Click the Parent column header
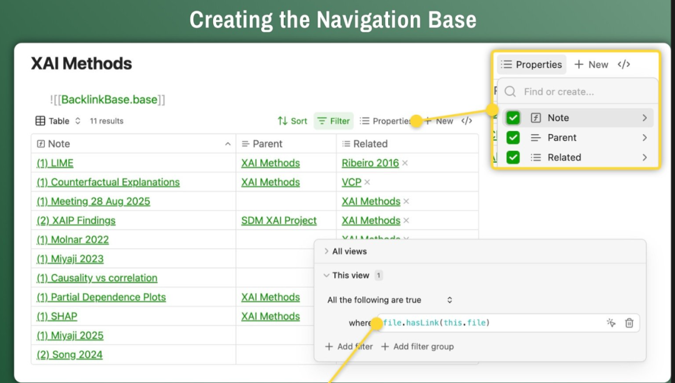This screenshot has height=383, width=675. coord(286,144)
